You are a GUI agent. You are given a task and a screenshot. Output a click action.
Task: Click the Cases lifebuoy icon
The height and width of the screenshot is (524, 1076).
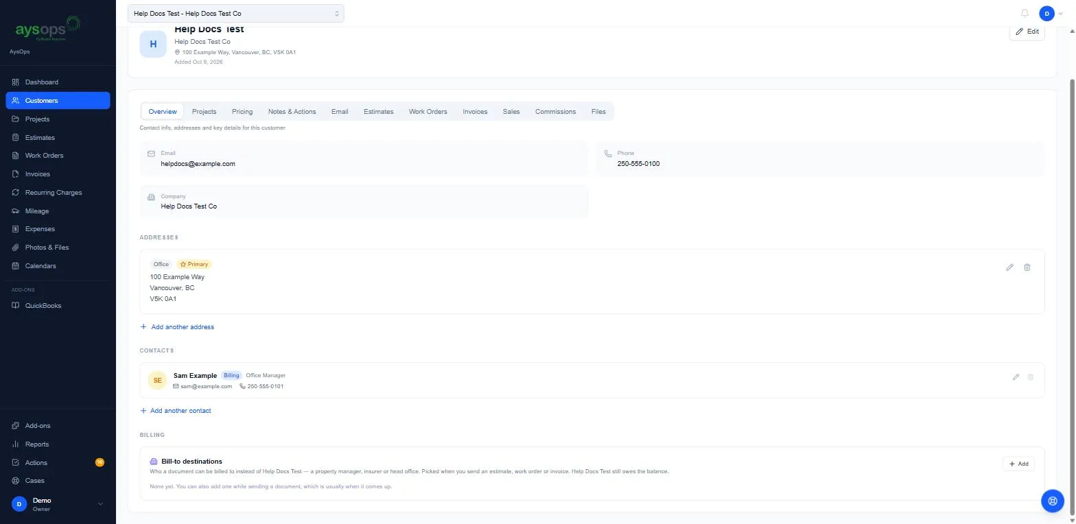[16, 481]
